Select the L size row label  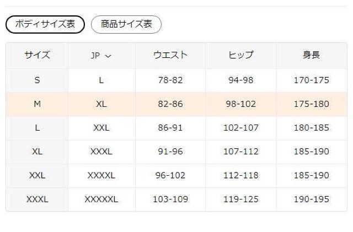point(37,128)
